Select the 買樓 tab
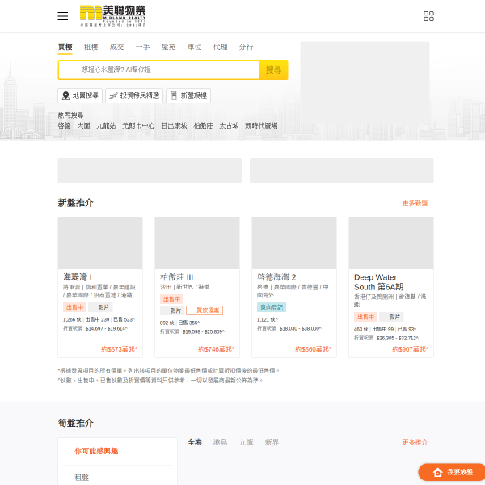This screenshot has height=485, width=485. coord(65,47)
